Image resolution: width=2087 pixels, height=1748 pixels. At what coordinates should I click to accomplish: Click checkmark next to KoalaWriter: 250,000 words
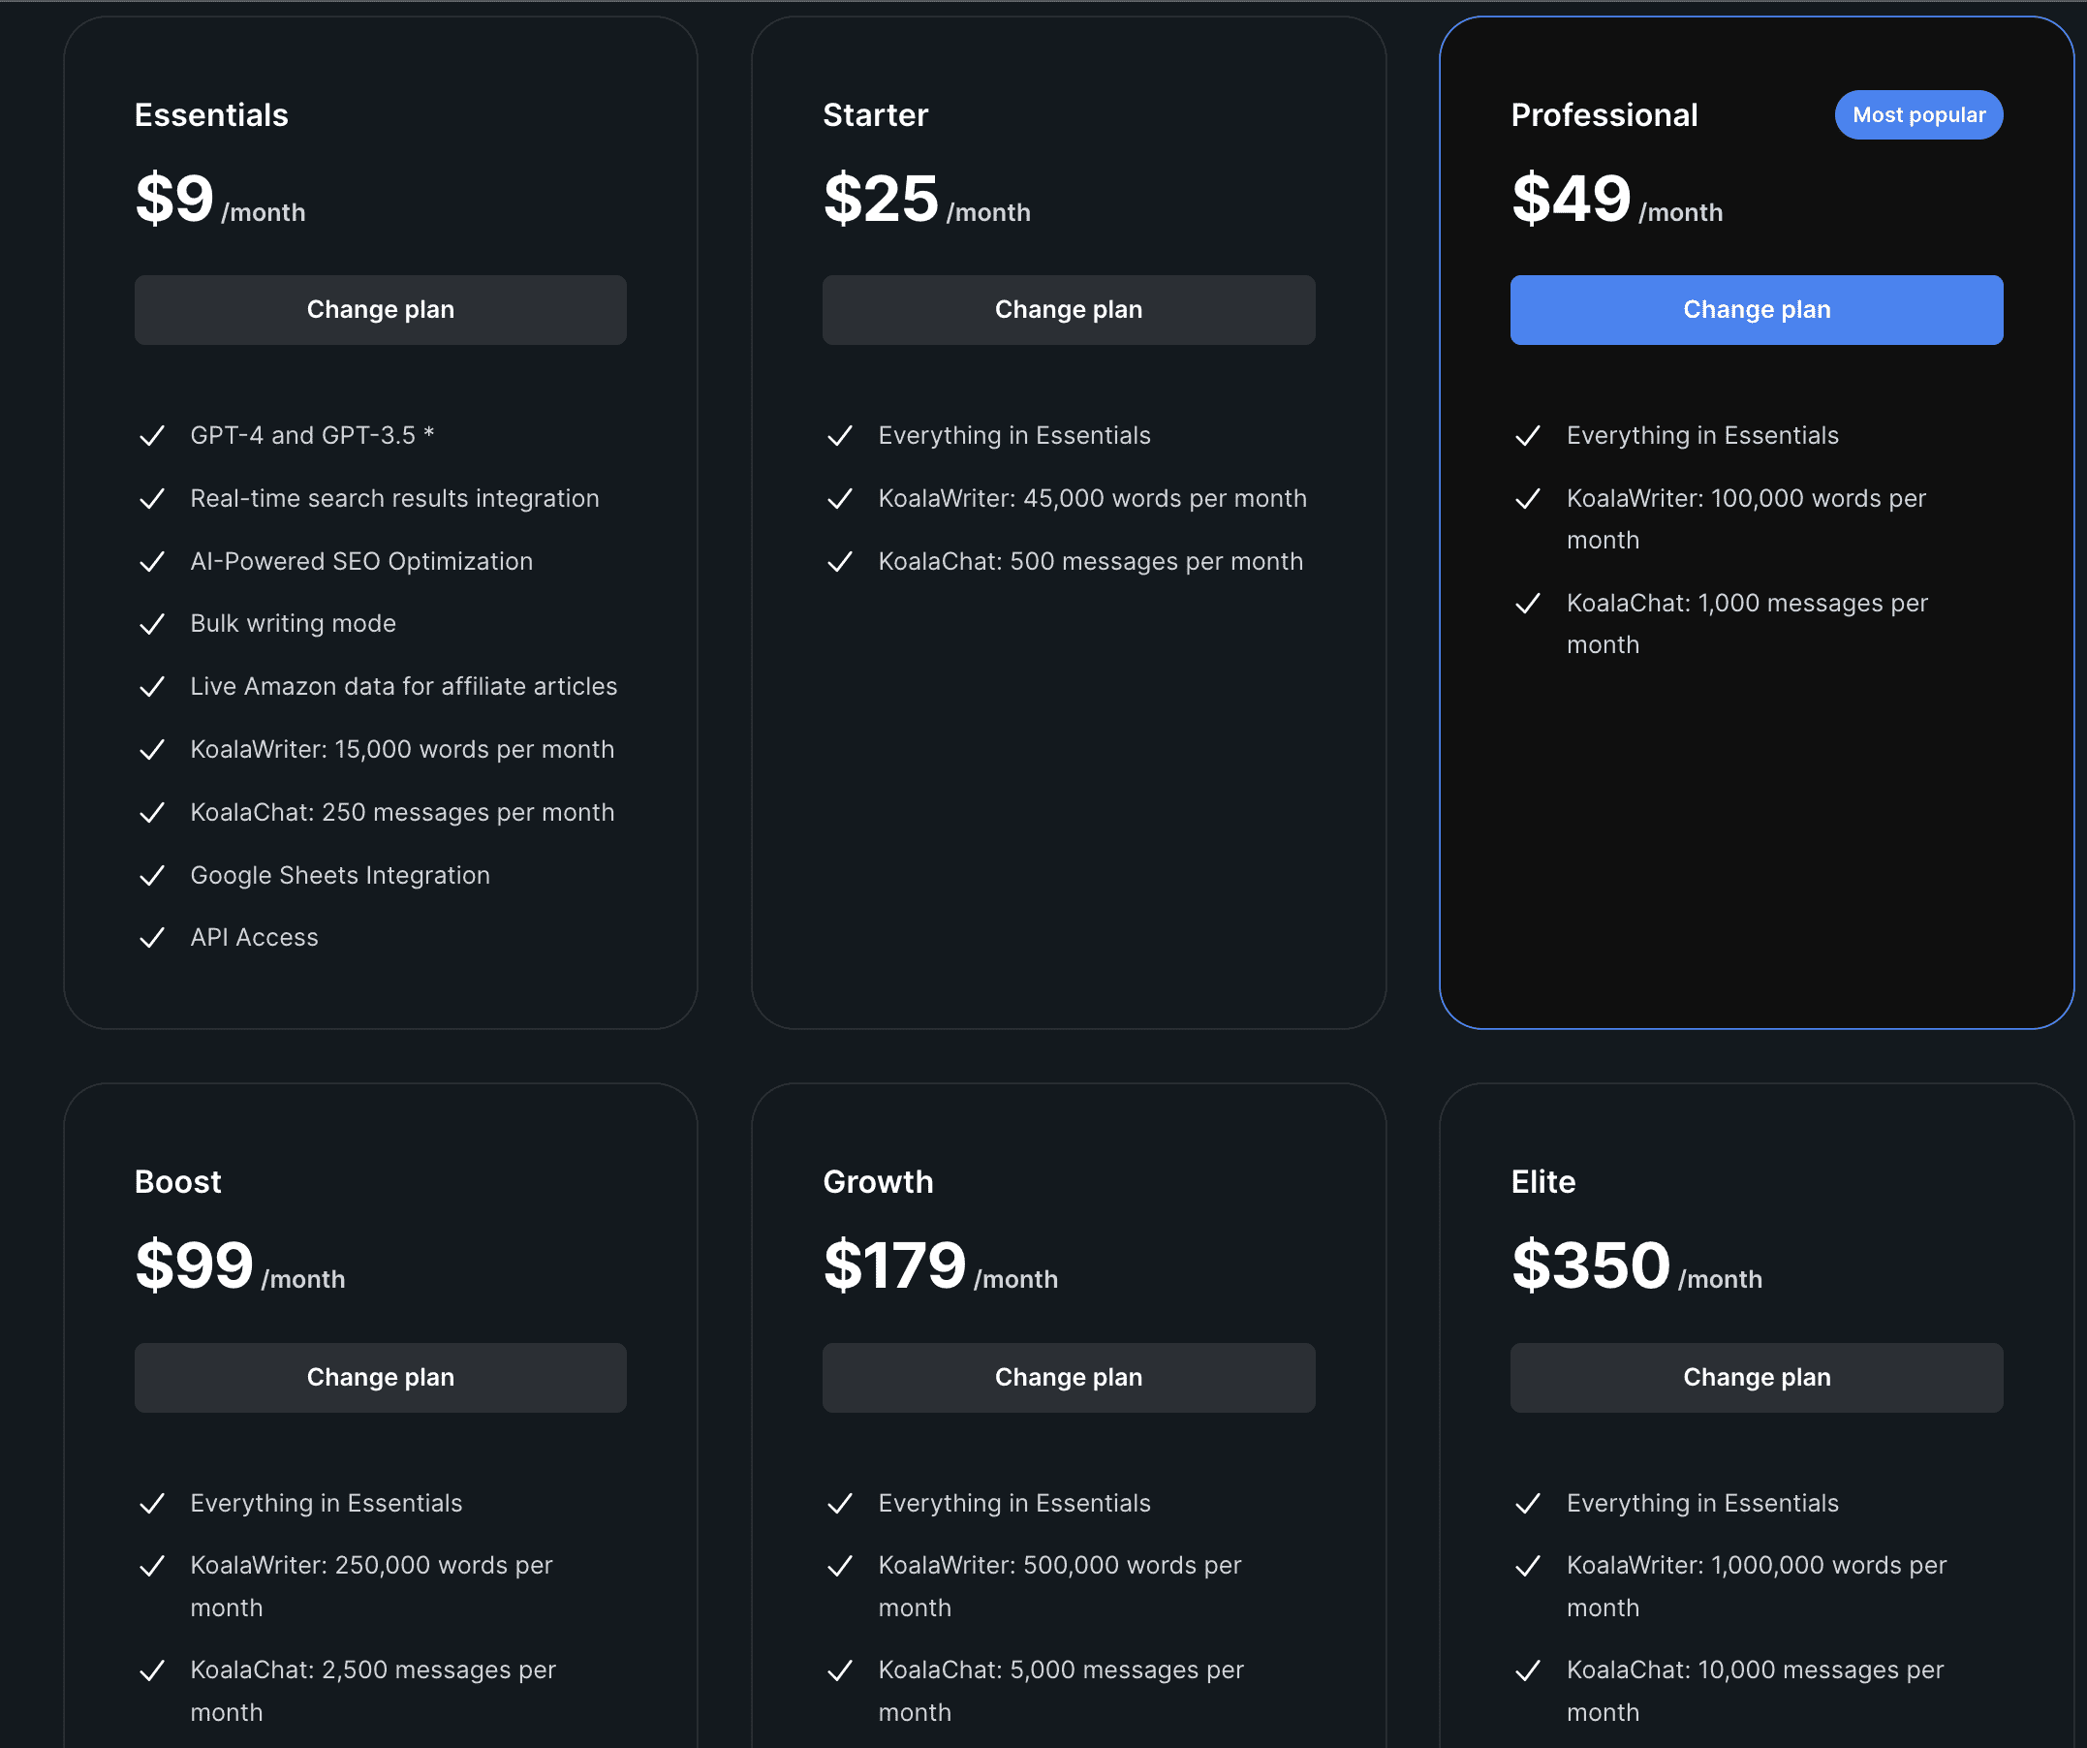coord(152,1566)
